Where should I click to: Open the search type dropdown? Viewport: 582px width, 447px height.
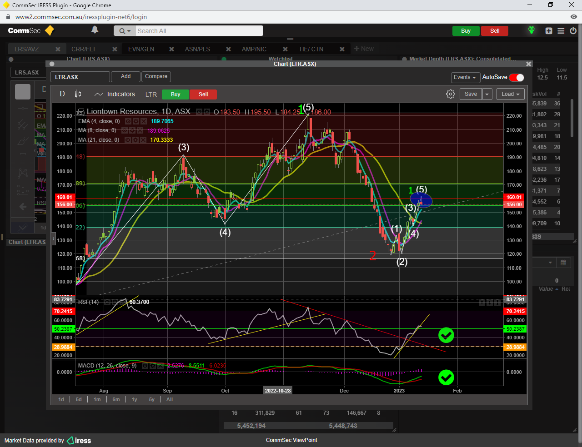pos(125,31)
